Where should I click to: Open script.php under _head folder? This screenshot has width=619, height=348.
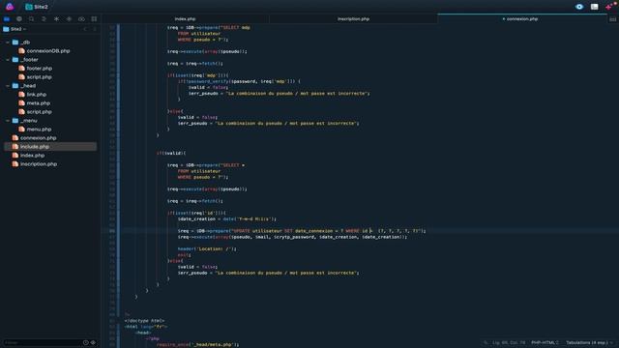coord(39,112)
